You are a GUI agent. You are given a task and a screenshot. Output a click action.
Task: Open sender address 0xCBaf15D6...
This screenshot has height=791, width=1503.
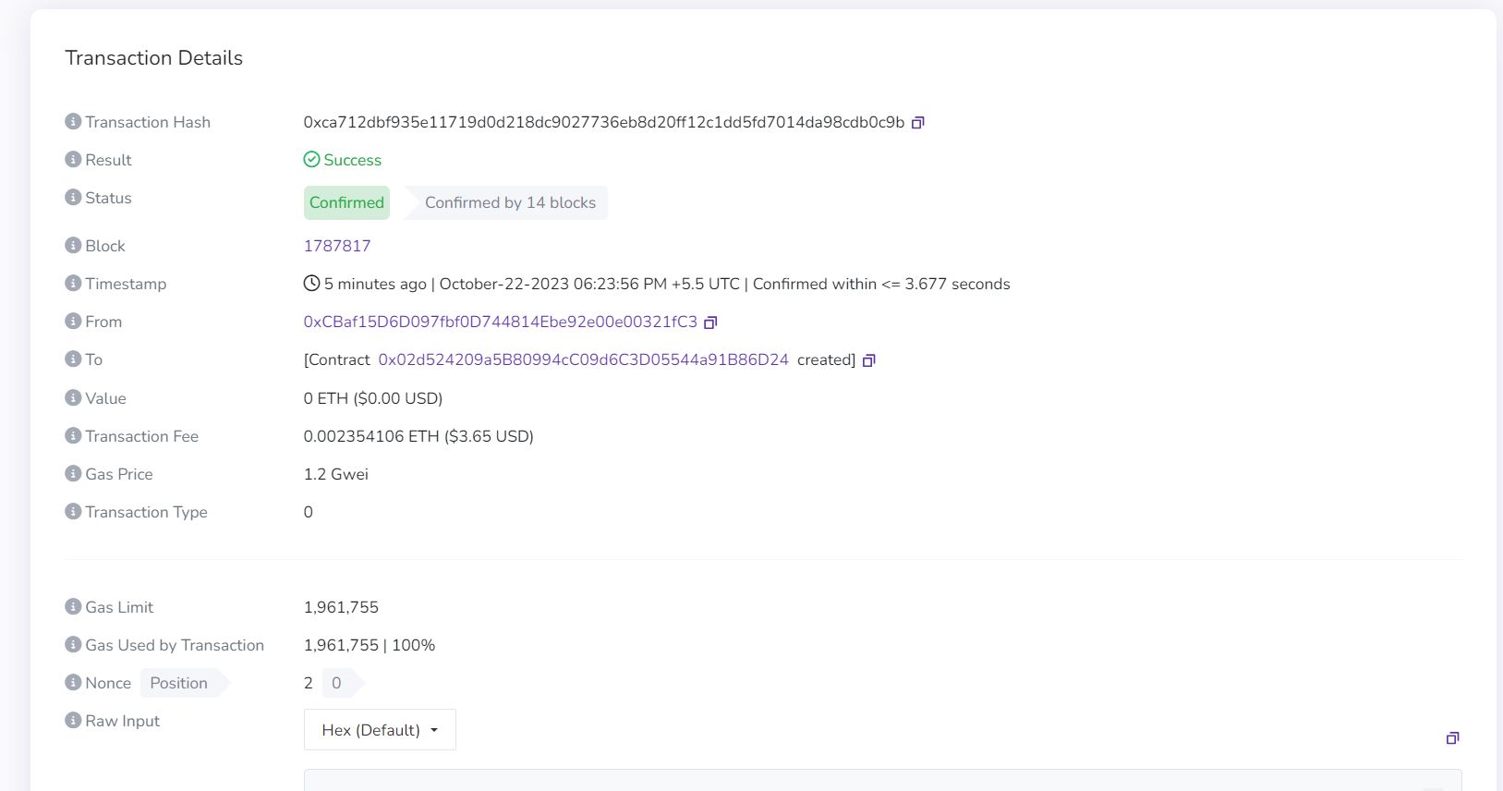(x=501, y=322)
